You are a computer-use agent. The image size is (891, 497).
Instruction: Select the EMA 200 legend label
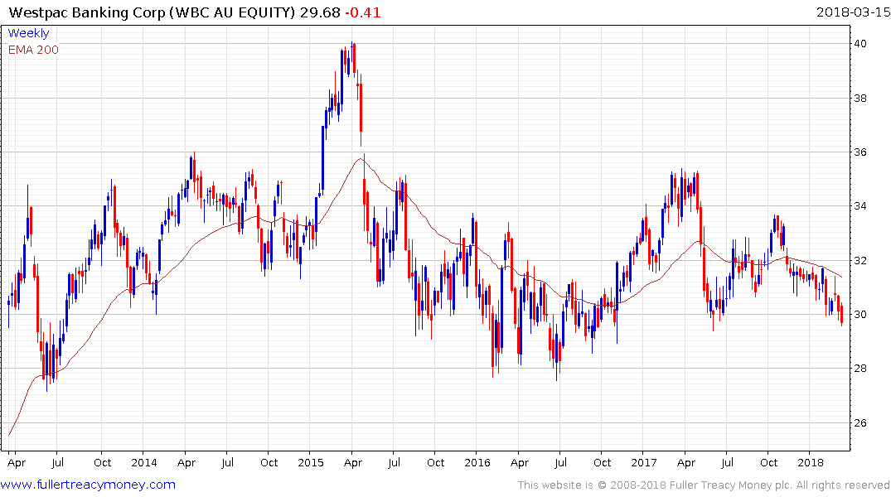click(x=33, y=50)
